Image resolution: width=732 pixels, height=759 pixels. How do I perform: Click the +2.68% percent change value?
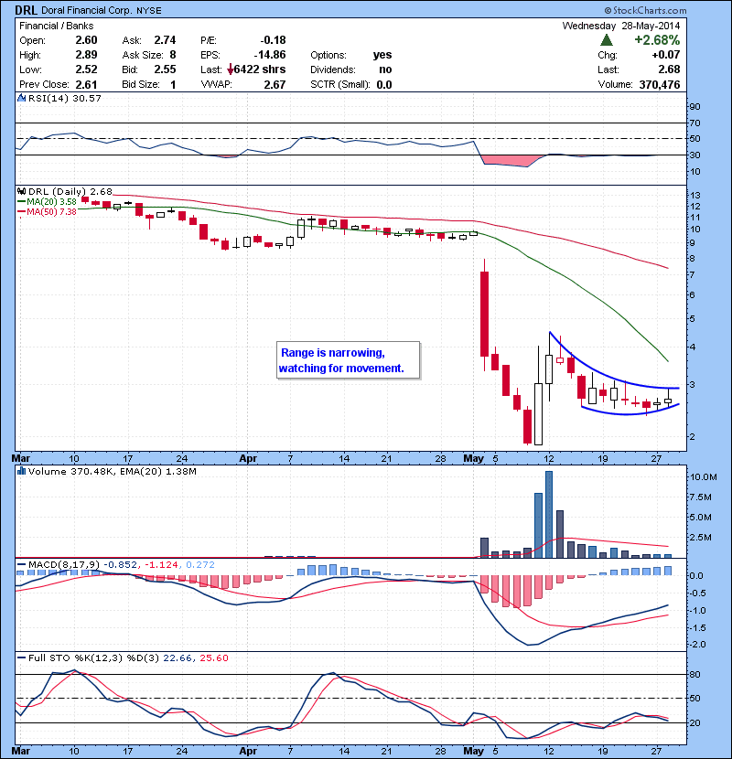[657, 39]
